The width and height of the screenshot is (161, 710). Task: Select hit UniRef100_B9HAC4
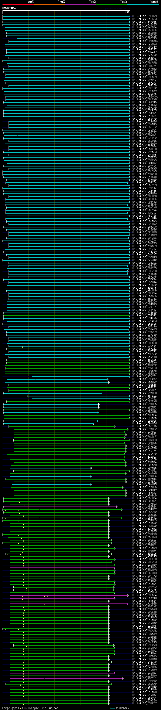[144, 596]
